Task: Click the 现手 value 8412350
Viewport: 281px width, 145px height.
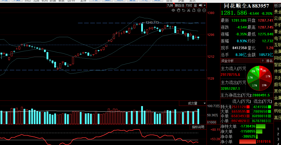Action: [239, 48]
